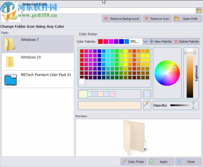Click the browse folder icon beside Selected Path

[199, 11]
